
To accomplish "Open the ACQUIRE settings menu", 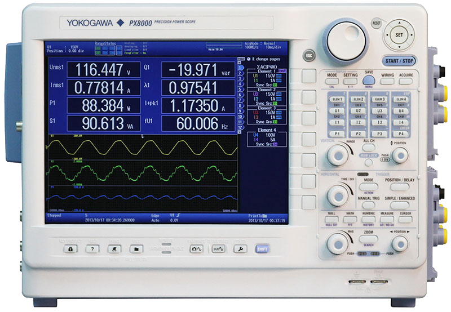I will click(x=406, y=81).
